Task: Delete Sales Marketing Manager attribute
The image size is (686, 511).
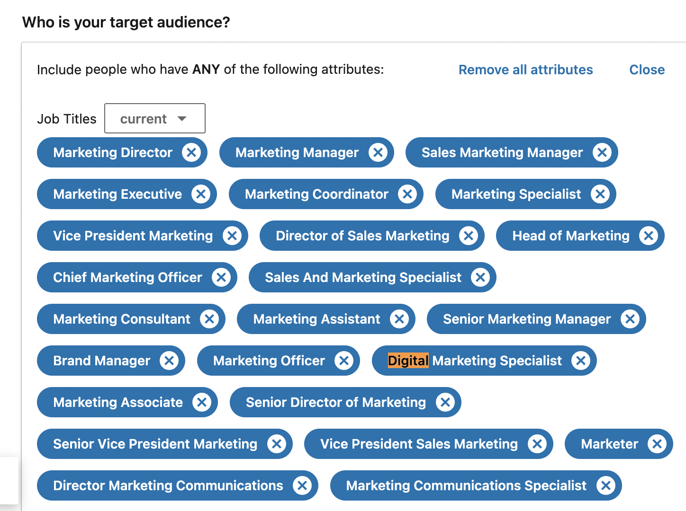Action: (x=602, y=153)
